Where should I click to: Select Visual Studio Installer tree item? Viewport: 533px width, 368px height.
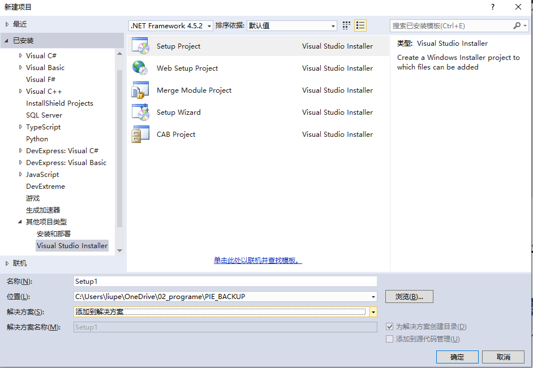pyautogui.click(x=72, y=245)
